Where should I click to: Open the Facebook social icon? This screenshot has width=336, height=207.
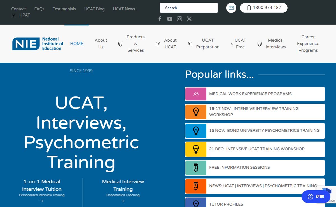click(x=160, y=19)
